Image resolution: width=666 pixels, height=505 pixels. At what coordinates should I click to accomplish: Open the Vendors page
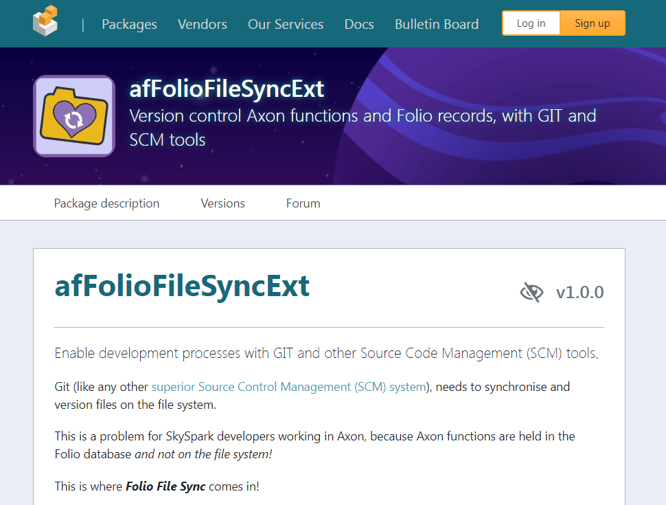pos(202,24)
